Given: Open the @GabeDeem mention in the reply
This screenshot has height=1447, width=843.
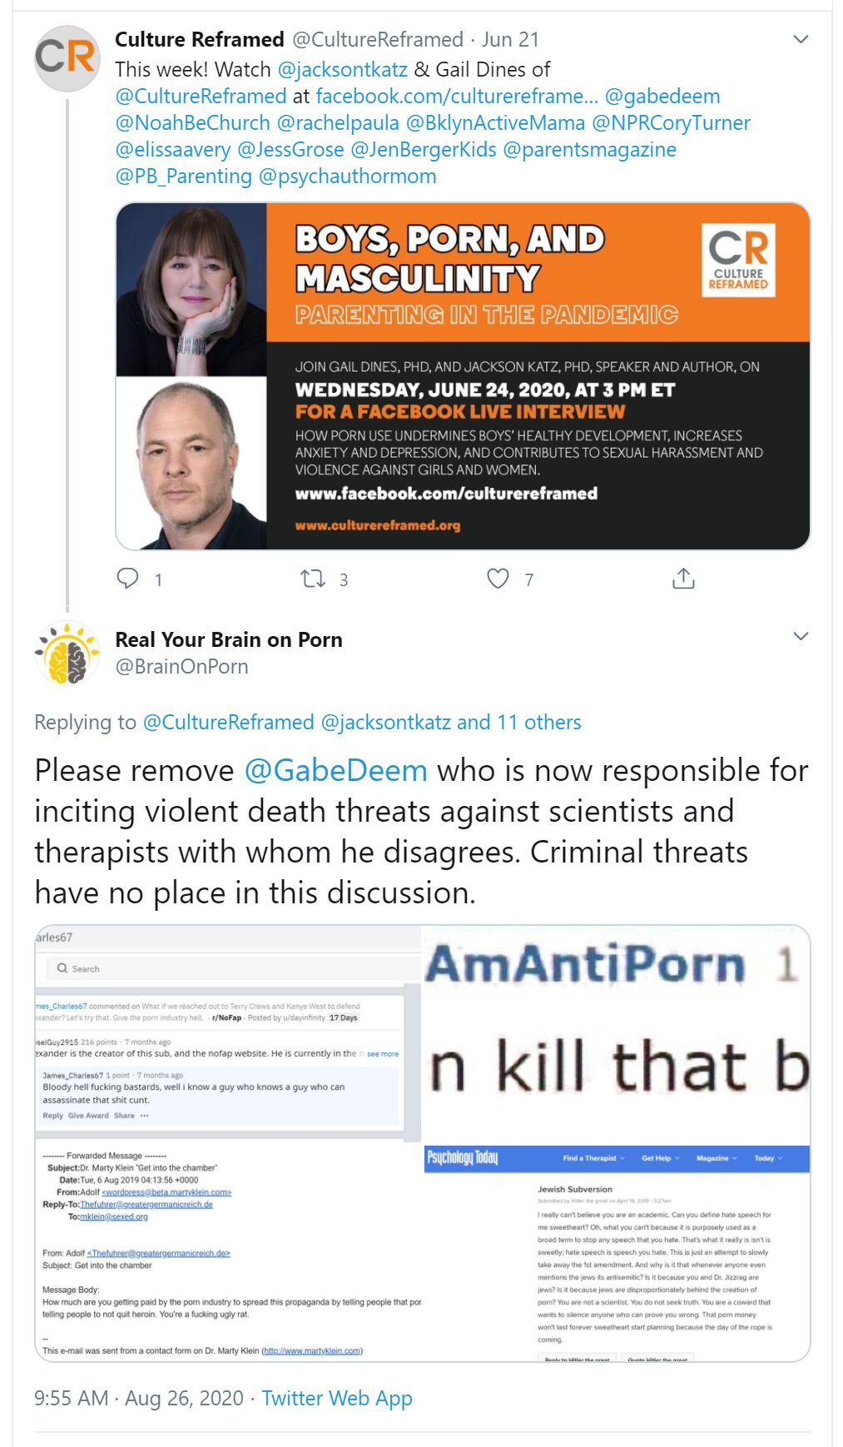Looking at the screenshot, I should pyautogui.click(x=336, y=770).
